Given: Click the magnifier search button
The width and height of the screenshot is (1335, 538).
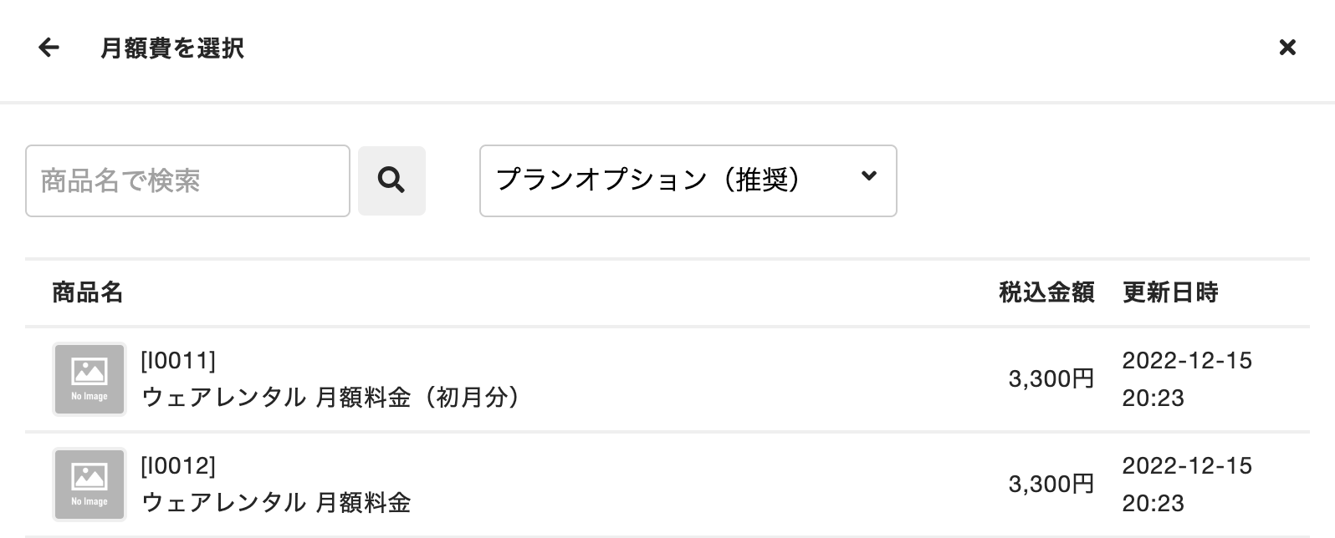Looking at the screenshot, I should 391,180.
